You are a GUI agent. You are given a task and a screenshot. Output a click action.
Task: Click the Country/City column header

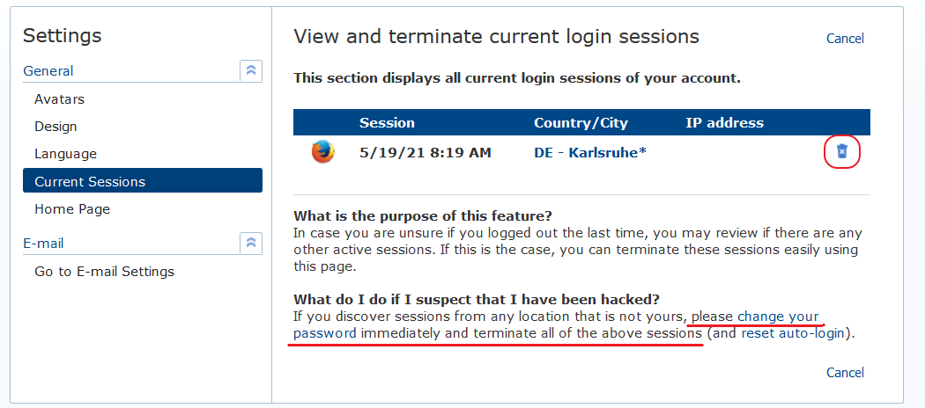(581, 123)
